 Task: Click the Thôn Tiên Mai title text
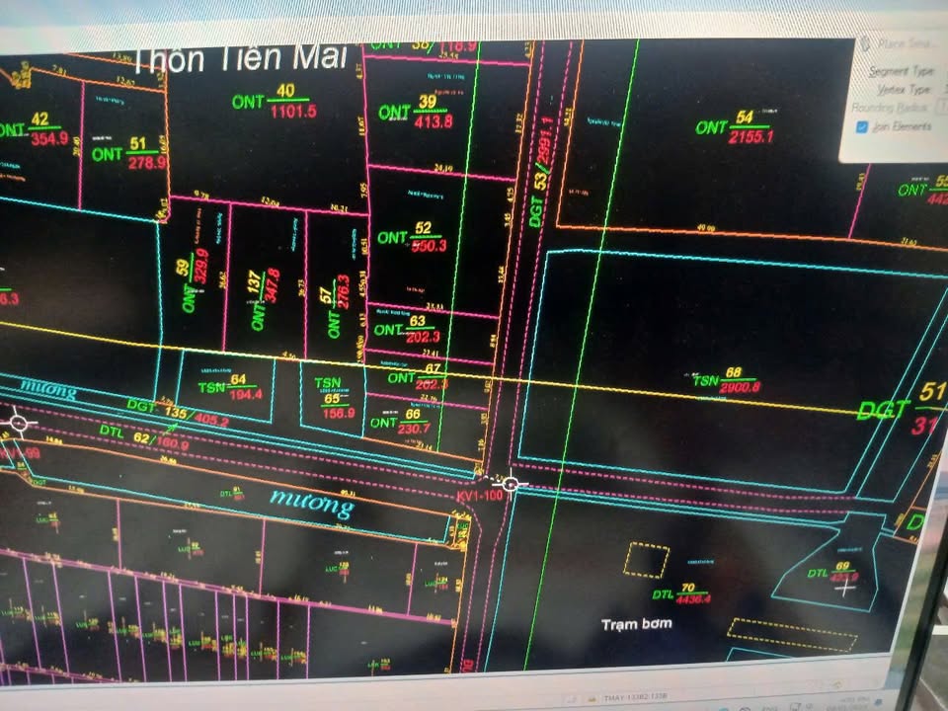click(x=240, y=58)
